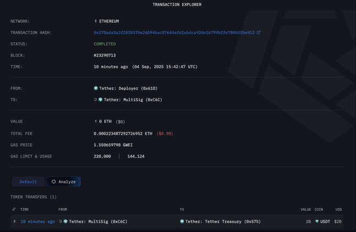Click Tether icon beside Tether Treasury
This screenshot has width=356, height=232.
[x=182, y=221]
